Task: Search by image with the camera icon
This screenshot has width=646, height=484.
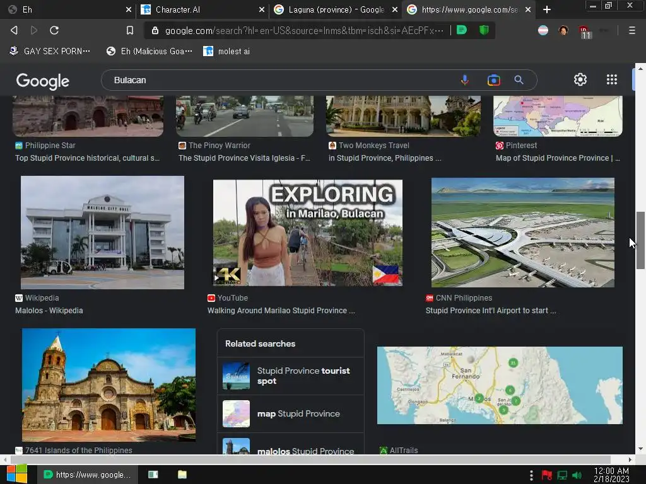Action: pyautogui.click(x=493, y=80)
